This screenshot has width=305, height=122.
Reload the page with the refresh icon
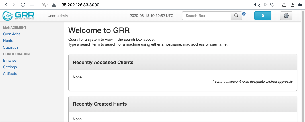23,5
